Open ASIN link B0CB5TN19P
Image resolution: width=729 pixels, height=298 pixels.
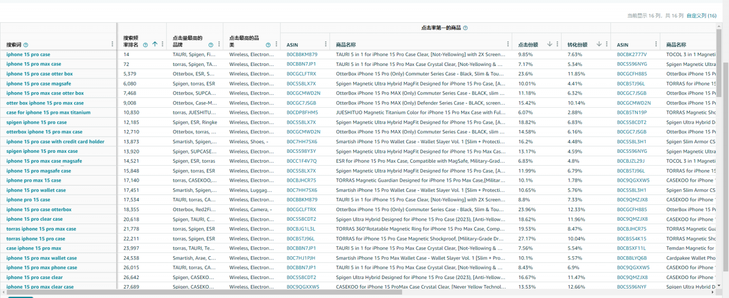[x=632, y=112]
